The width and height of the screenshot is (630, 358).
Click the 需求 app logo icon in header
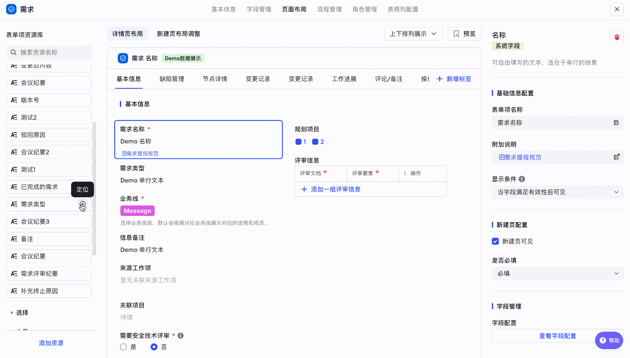(x=11, y=9)
